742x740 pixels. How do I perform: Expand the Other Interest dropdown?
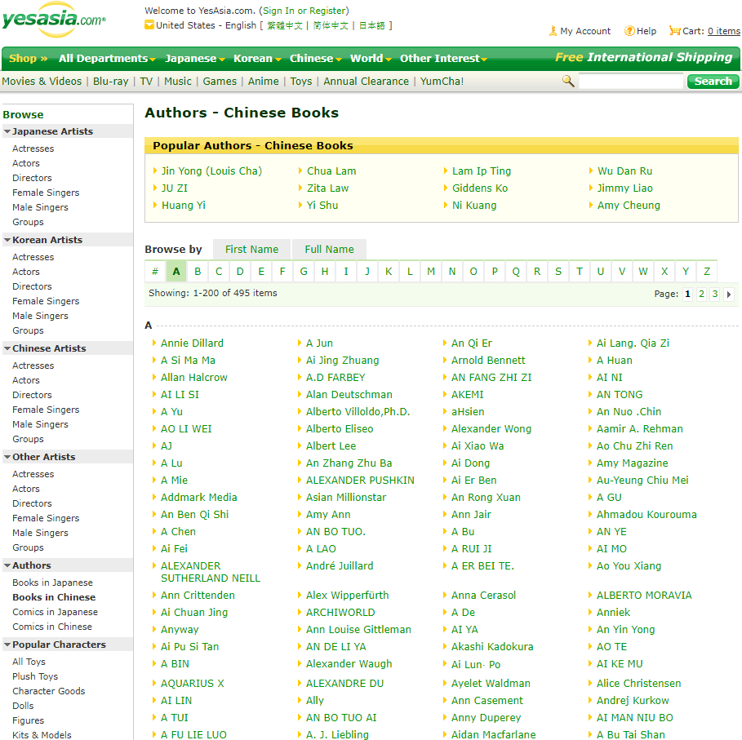coord(440,59)
